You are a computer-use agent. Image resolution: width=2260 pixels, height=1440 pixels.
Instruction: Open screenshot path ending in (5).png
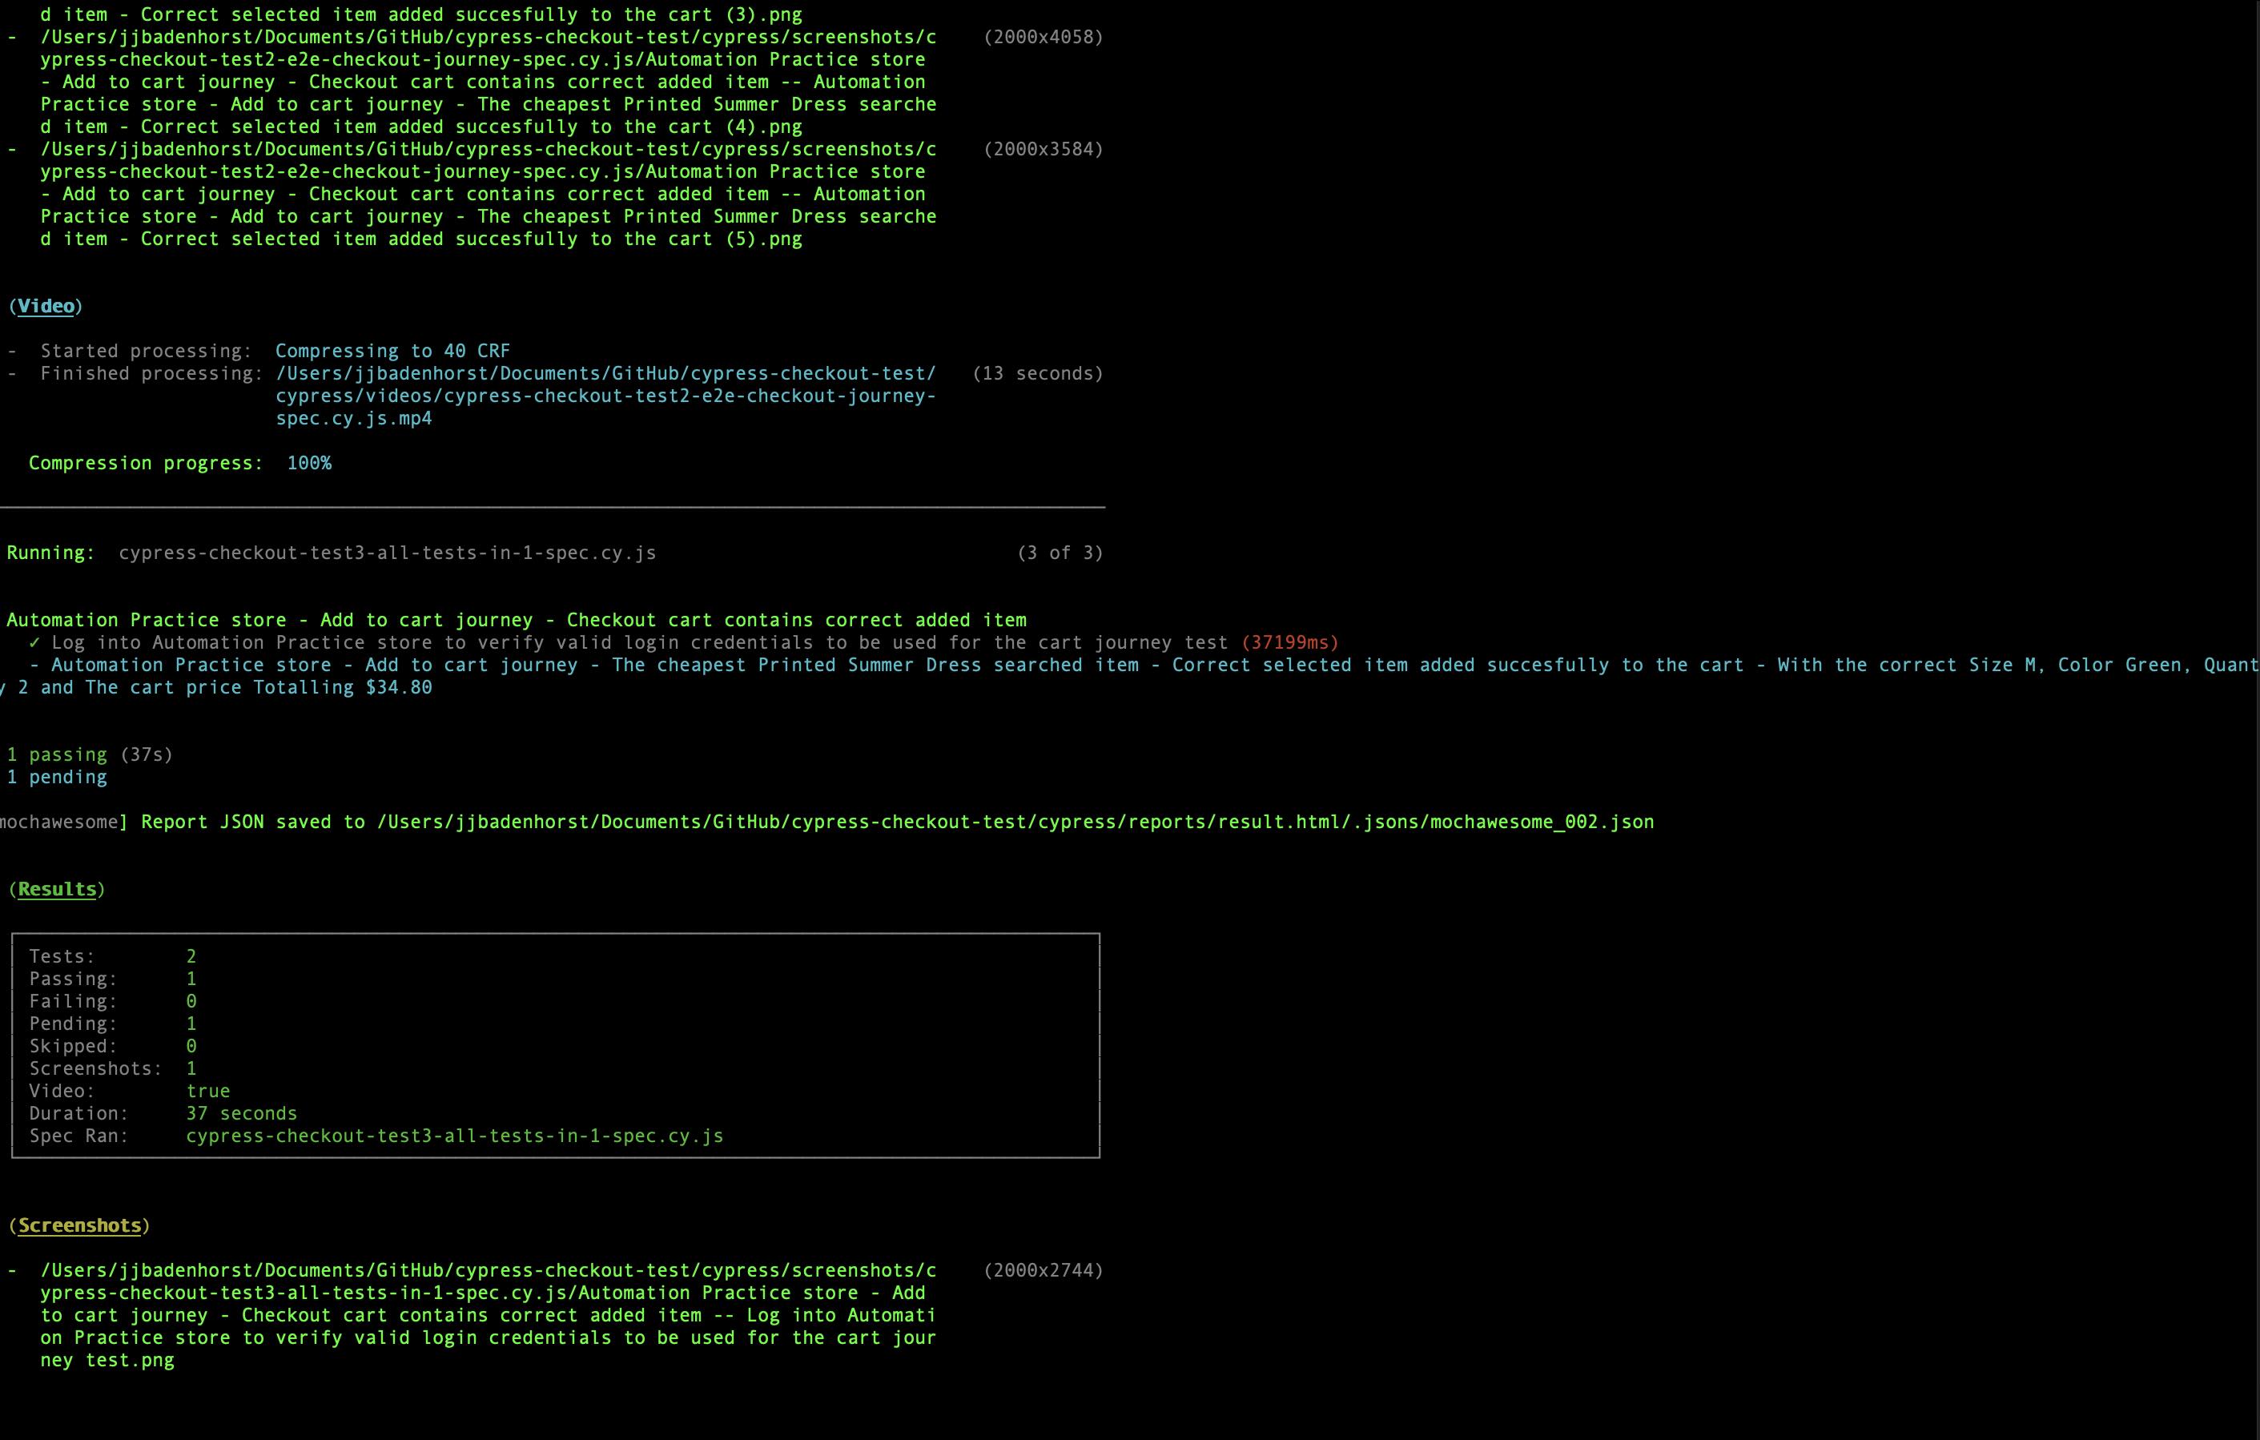click(x=488, y=195)
